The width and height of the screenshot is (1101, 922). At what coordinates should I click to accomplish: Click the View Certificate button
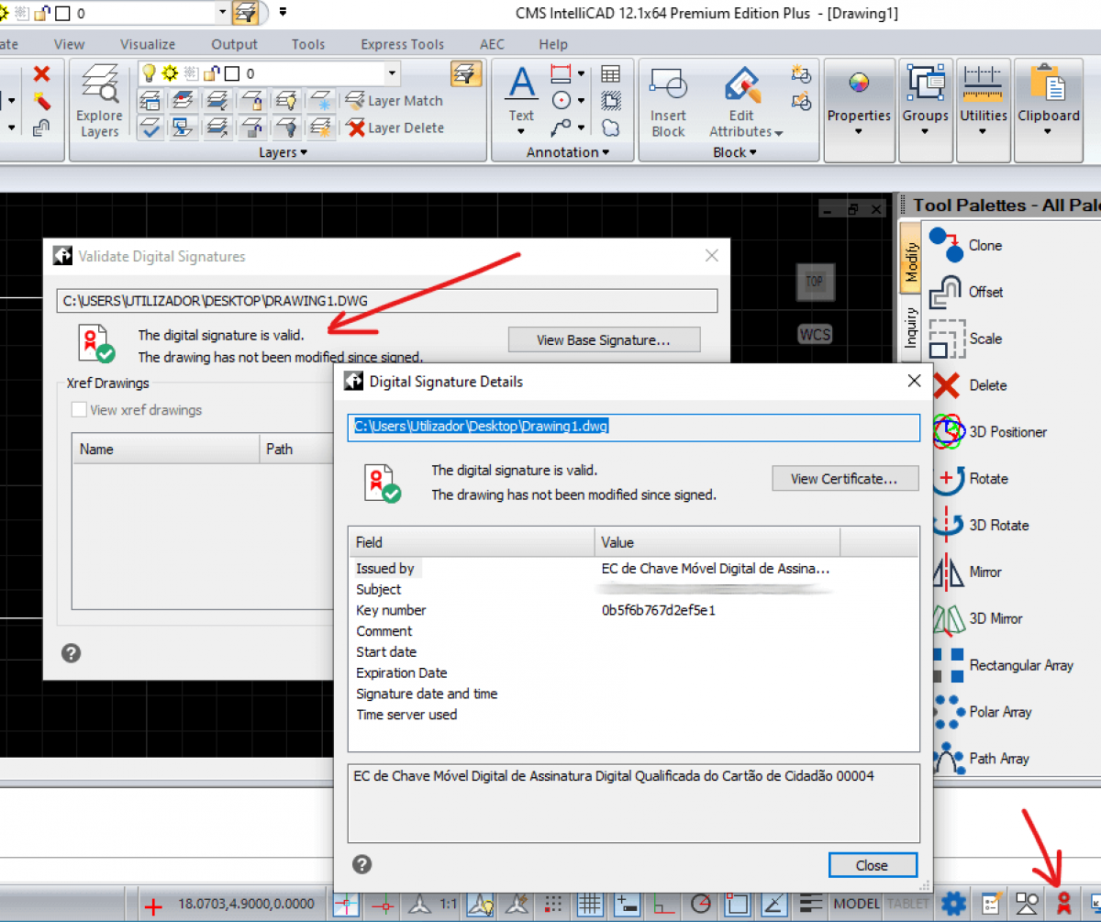click(x=844, y=478)
